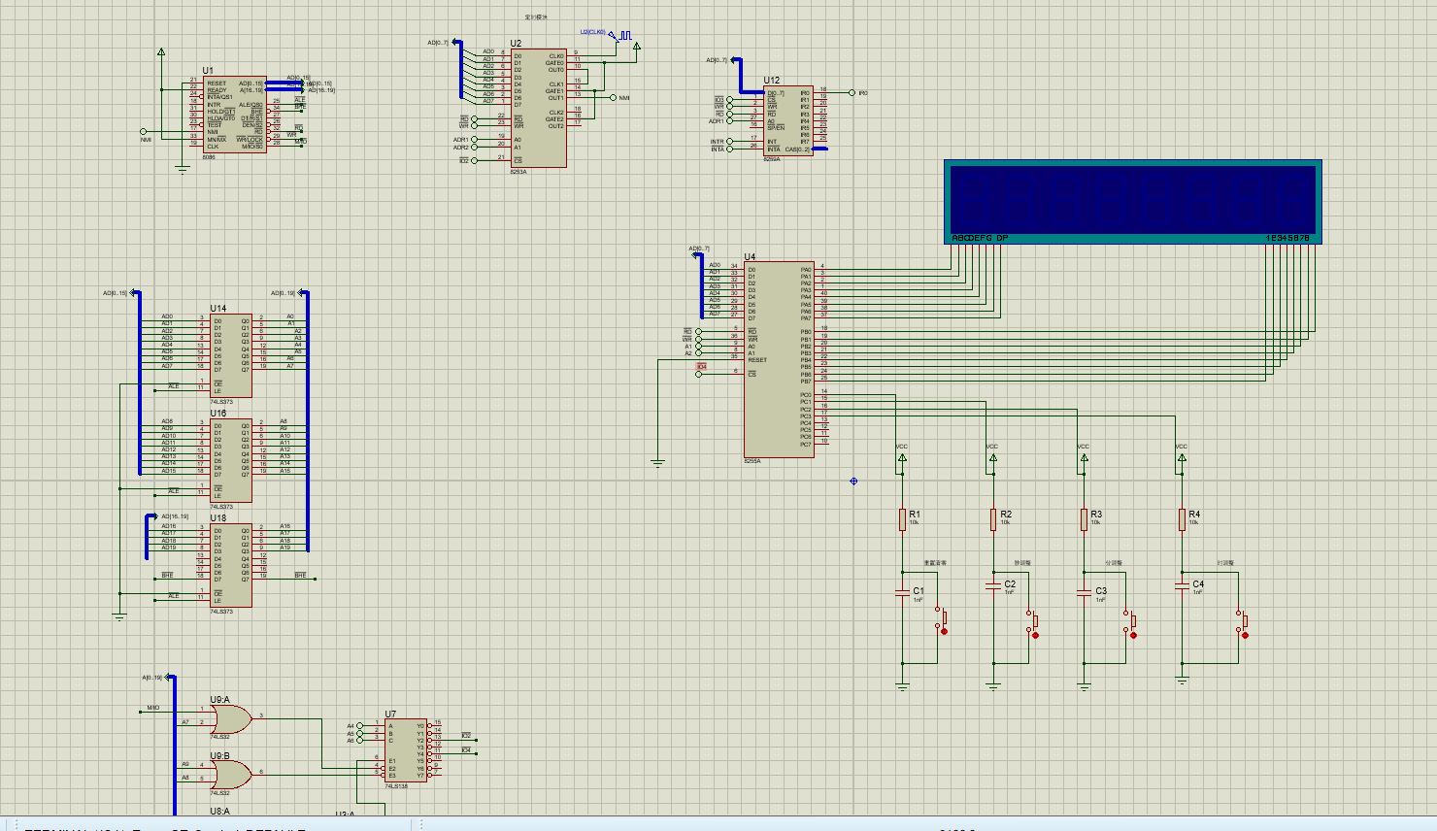Image resolution: width=1437 pixels, height=831 pixels.
Task: Select the NMI input terminal left of U1
Action: pyautogui.click(x=144, y=132)
